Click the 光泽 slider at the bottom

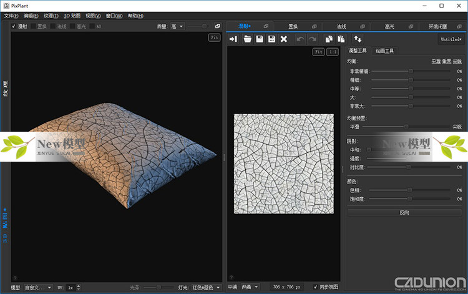click(158, 287)
